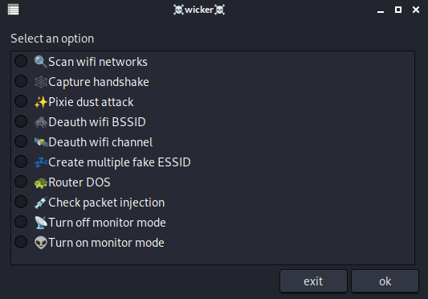Click the satellite icon by Deauth wifi channel
Screen dimensions: 428x299
tap(41, 142)
